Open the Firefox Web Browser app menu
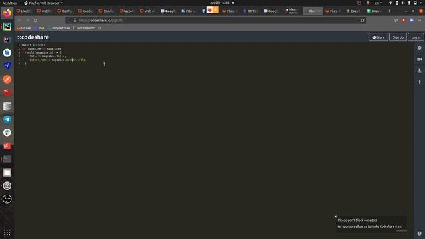 43,3
